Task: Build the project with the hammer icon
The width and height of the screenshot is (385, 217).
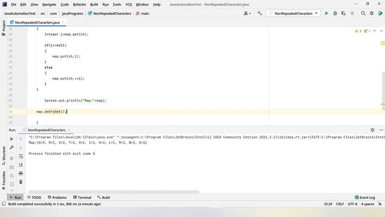Action: (x=259, y=13)
